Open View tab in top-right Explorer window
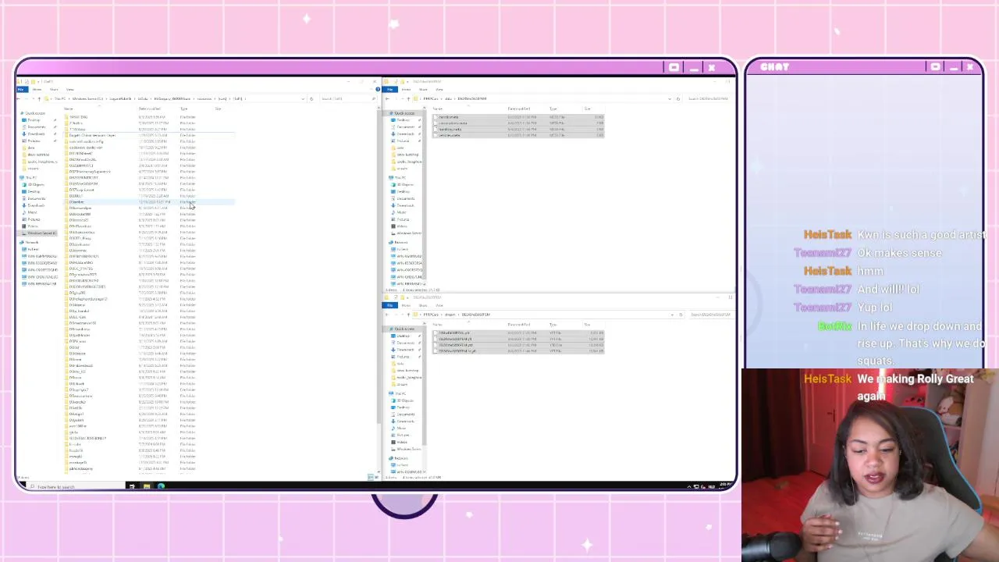The height and width of the screenshot is (562, 999). [439, 89]
